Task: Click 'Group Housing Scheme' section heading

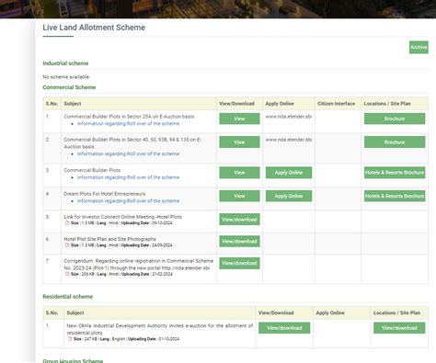Action: click(73, 360)
